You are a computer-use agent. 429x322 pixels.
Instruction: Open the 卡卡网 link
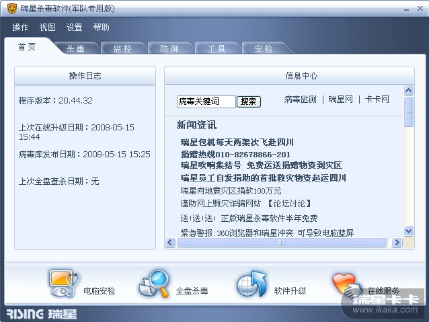click(x=377, y=99)
